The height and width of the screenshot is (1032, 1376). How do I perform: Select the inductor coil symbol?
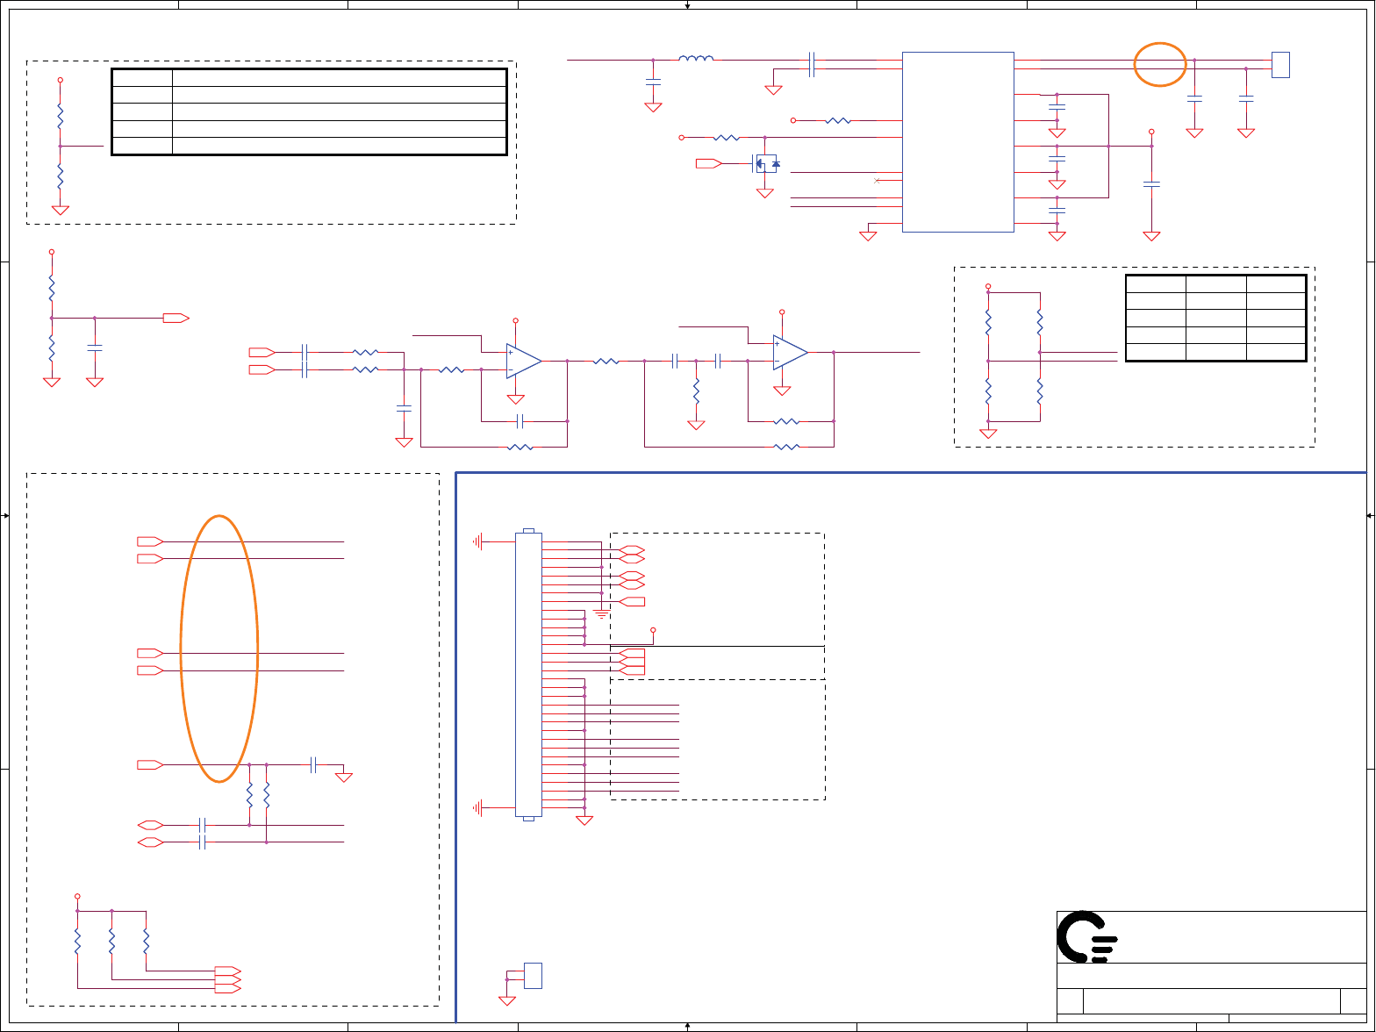pyautogui.click(x=696, y=59)
